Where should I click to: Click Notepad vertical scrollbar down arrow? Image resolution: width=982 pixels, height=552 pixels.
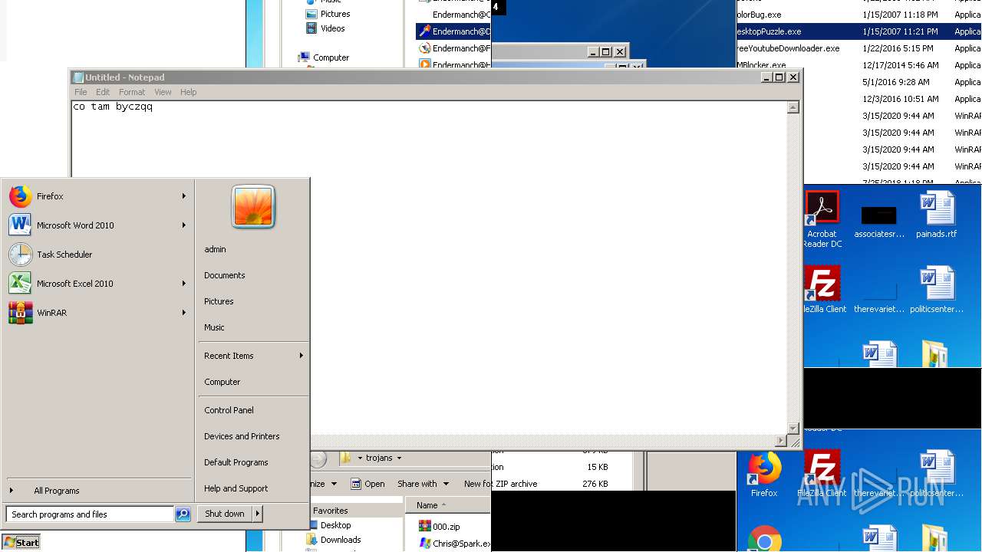tap(793, 429)
